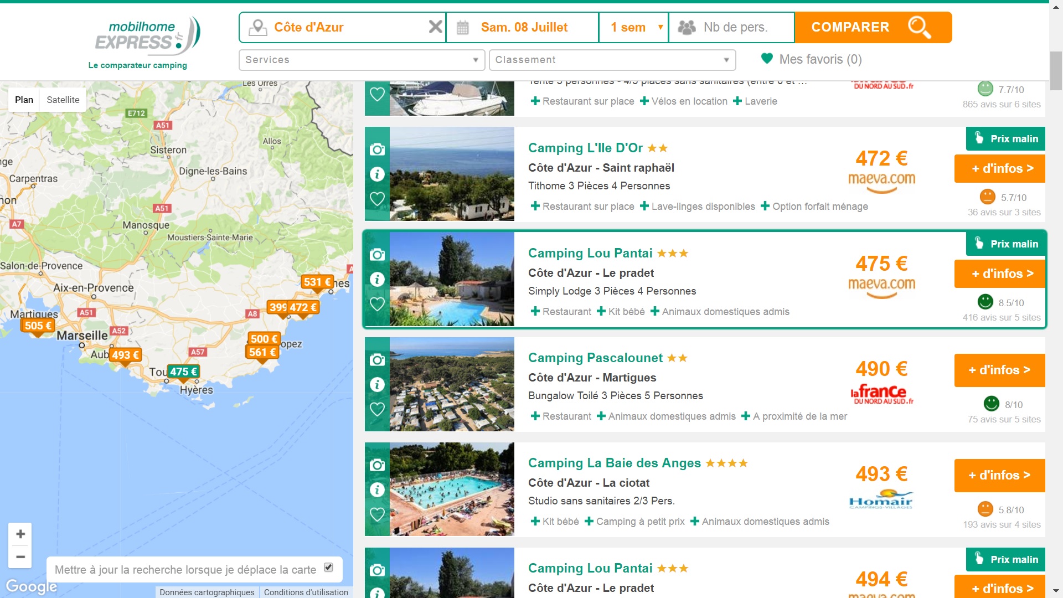Zoom out on the map
1063x598 pixels.
pos(20,556)
